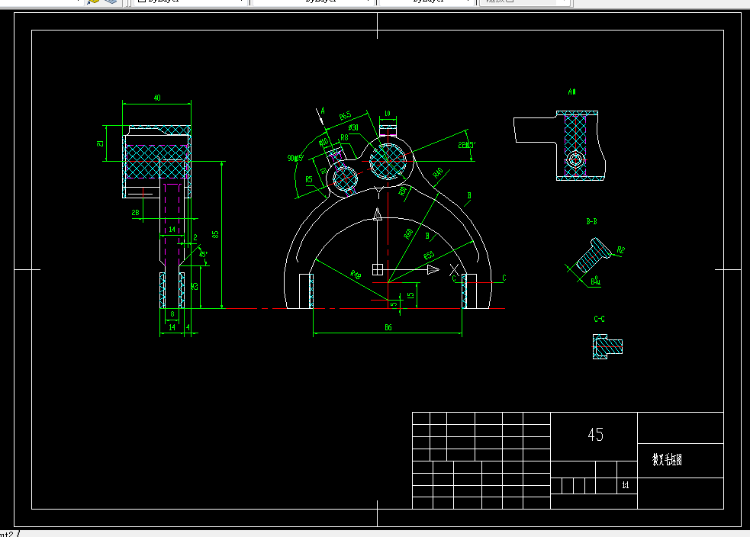Select the R48 radius dimension

tap(356, 275)
